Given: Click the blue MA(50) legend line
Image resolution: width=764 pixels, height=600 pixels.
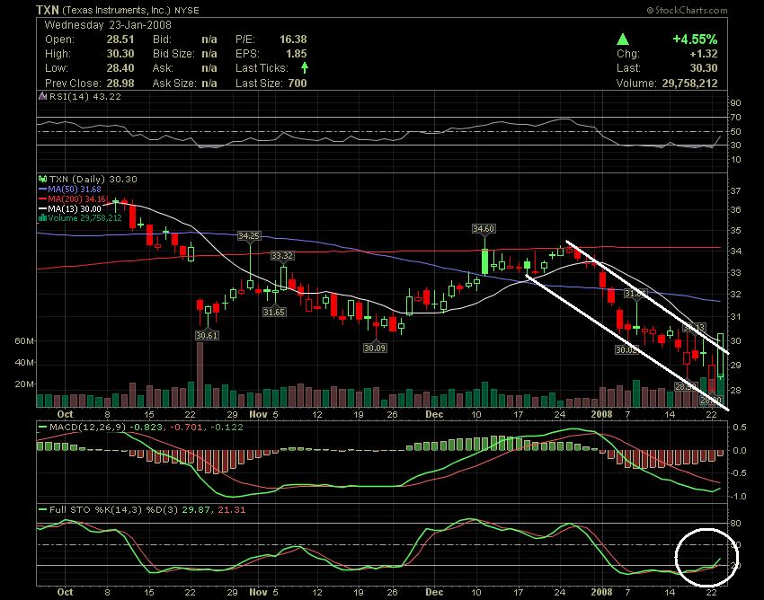Looking at the screenshot, I should point(43,190).
